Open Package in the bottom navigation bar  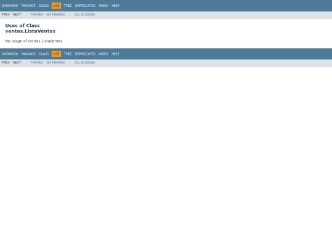(x=28, y=54)
